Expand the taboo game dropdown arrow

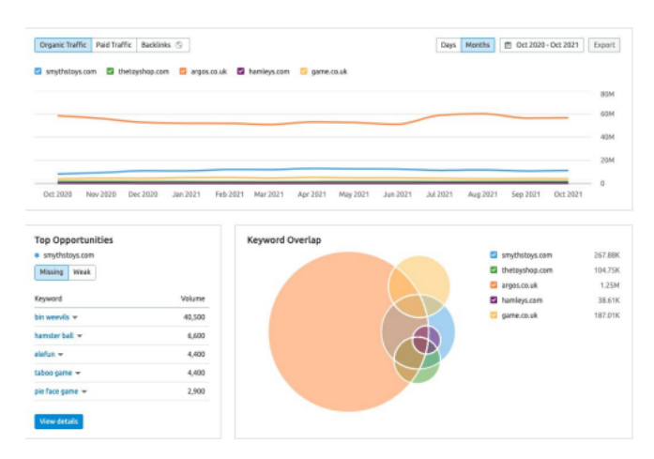click(x=78, y=373)
